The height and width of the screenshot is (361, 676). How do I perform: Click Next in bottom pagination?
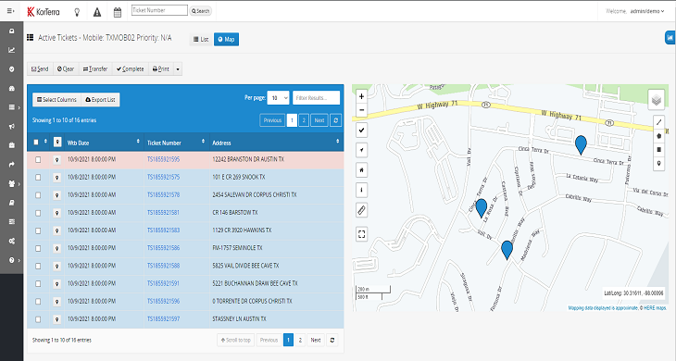coord(316,340)
